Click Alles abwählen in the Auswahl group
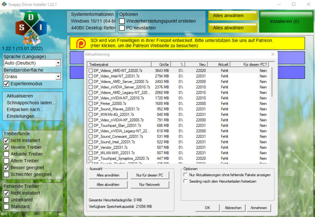315x217 pixels. click(x=108, y=185)
